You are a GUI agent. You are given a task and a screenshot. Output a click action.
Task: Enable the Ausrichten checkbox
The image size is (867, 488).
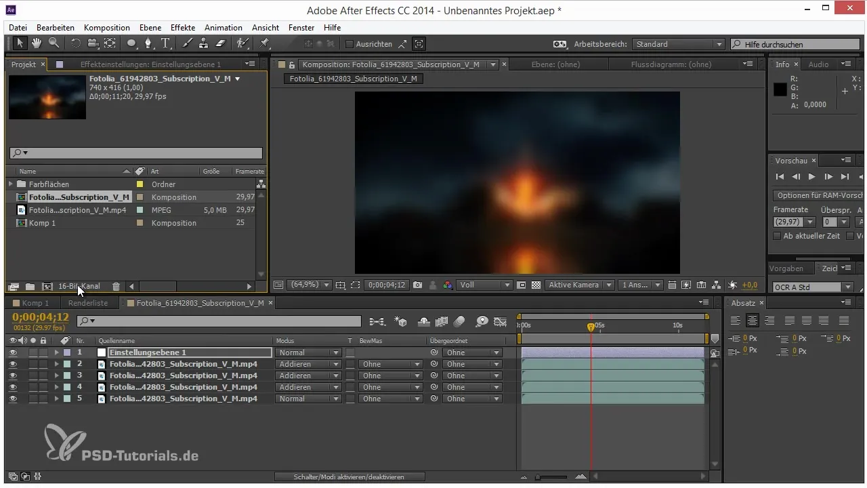pyautogui.click(x=350, y=44)
